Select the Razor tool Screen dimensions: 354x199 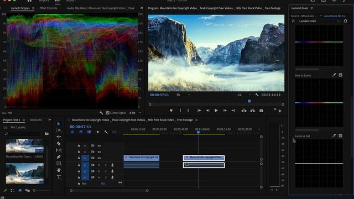click(x=59, y=144)
